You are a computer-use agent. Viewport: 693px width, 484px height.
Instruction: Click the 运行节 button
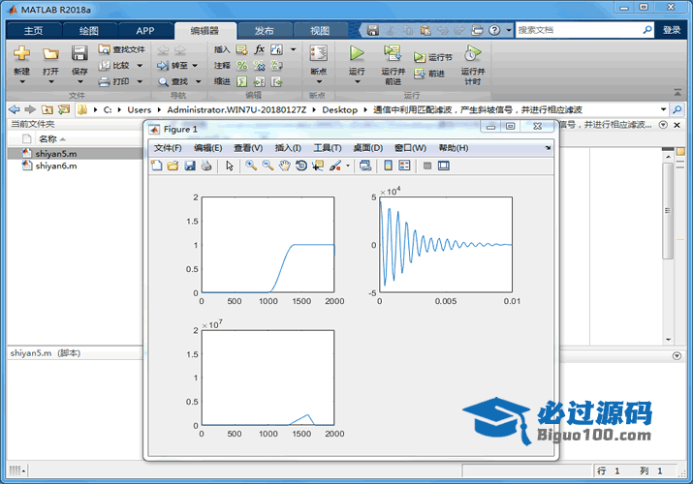point(433,57)
